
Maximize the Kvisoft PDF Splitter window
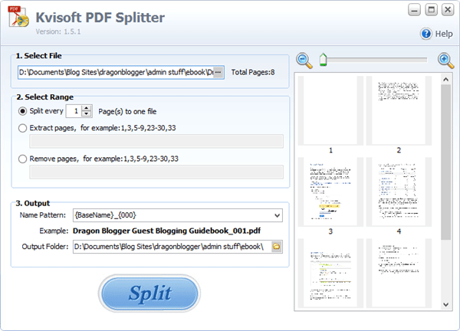pos(431,10)
